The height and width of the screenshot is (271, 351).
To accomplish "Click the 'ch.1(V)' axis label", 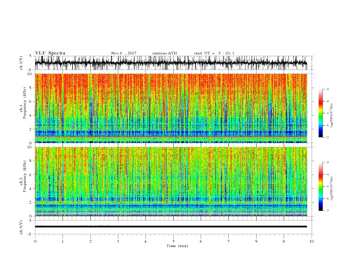I will tap(21, 63).
